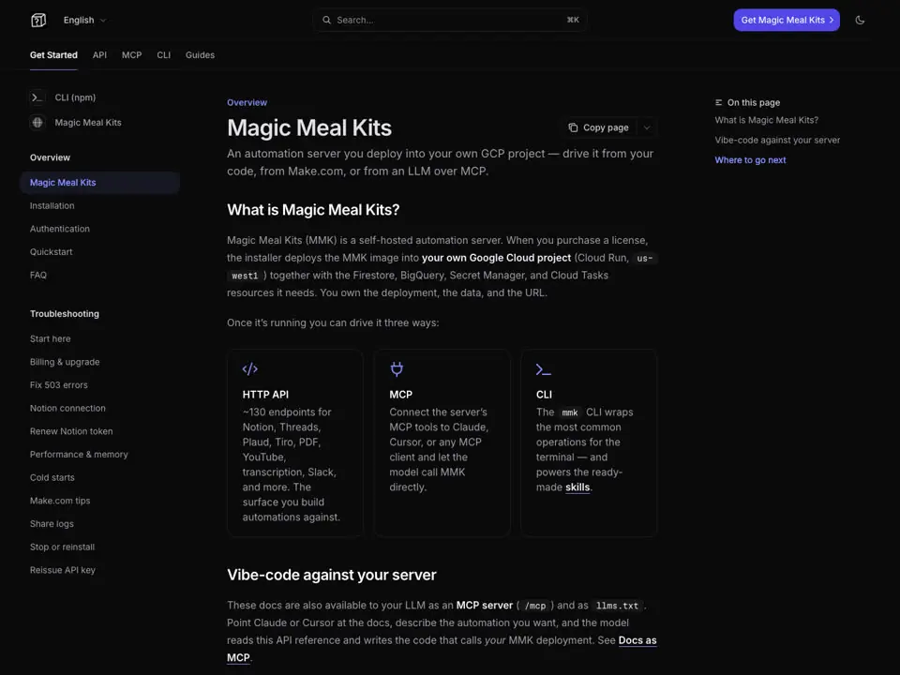Screen dimensions: 900x675
Task: Open Billing & upgrade page
Action: coord(65,362)
